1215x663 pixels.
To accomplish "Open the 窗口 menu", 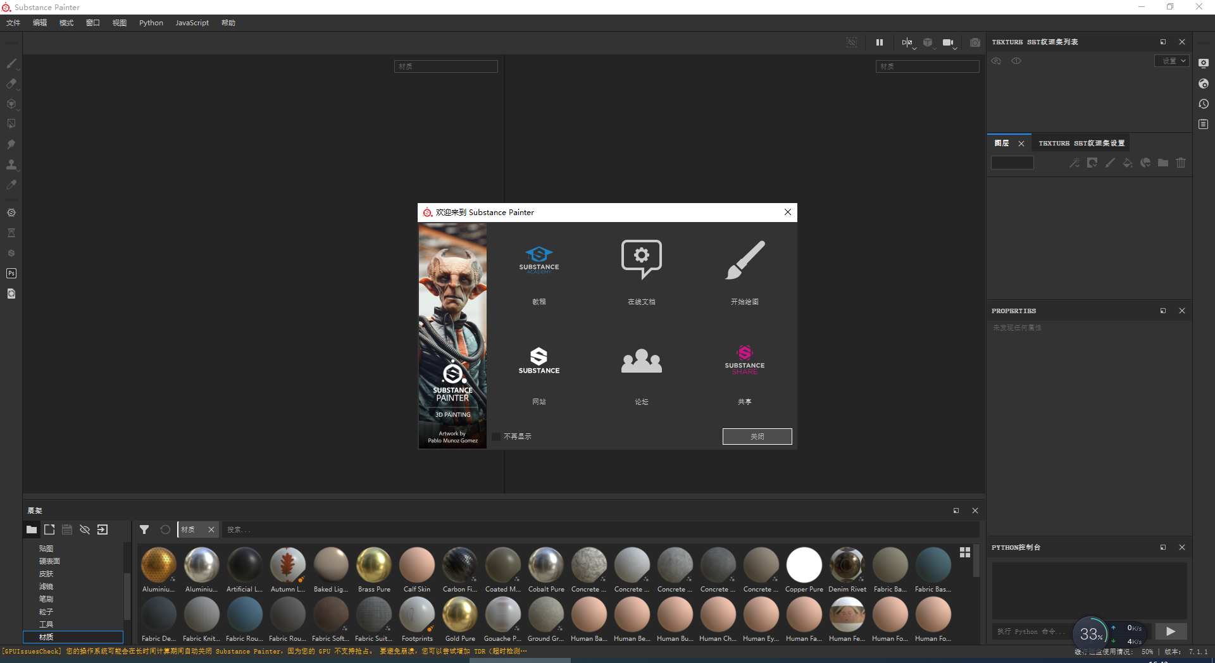I will coord(93,23).
